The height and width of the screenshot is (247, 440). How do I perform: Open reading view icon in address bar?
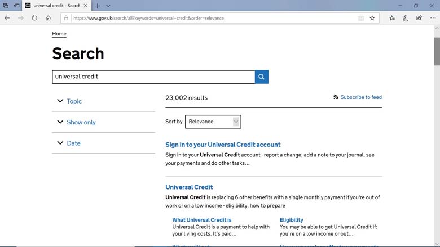361,18
